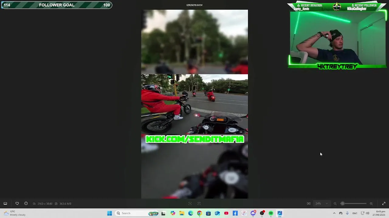Open the Windows Start menu
The height and width of the screenshot is (218, 389).
coord(109,213)
